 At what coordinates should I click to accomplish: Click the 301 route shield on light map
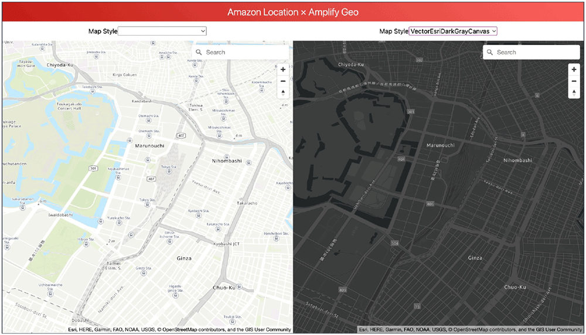93,168
